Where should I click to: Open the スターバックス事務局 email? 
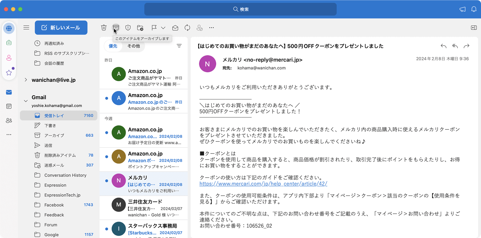[x=144, y=229]
